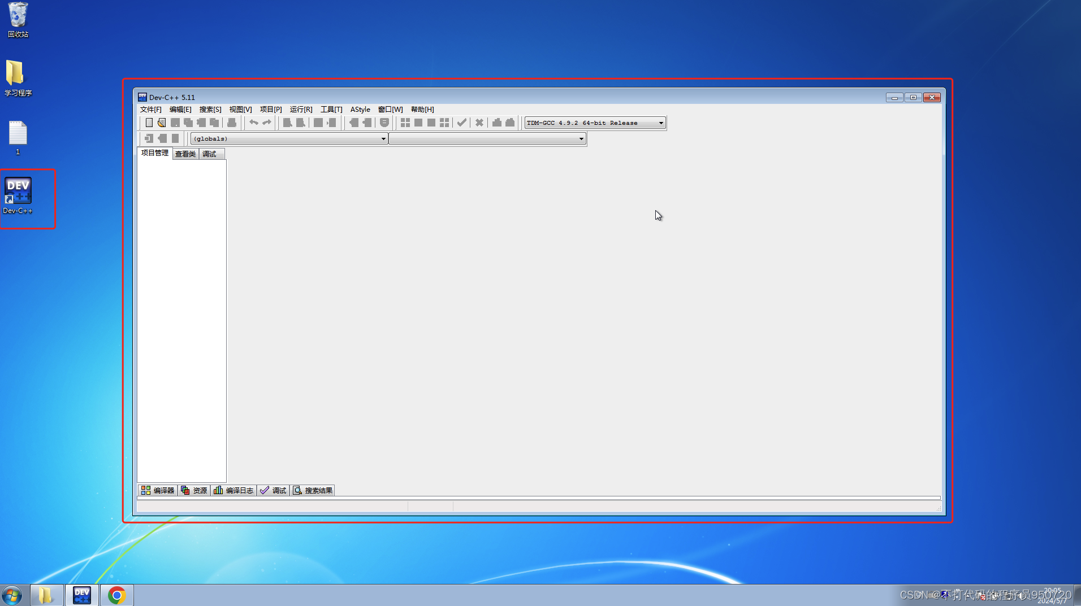Open the TDM-GCC 4.9.2 compiler set dropdown
The width and height of the screenshot is (1081, 606).
[x=595, y=123]
